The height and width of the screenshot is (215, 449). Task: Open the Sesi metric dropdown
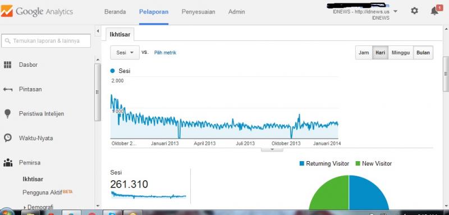click(x=125, y=53)
